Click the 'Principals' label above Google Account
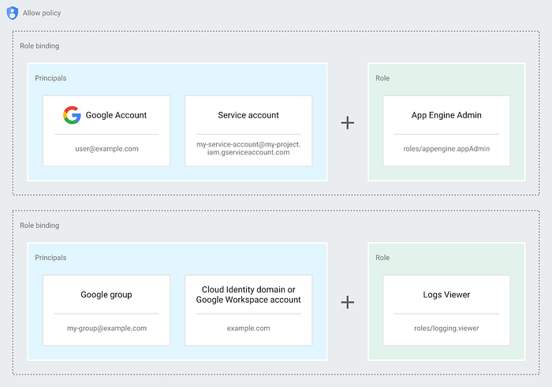The height and width of the screenshot is (387, 552). tap(50, 78)
